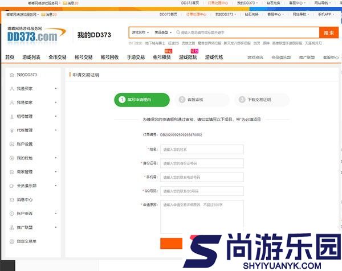Click hot search link 原神

point(266,43)
